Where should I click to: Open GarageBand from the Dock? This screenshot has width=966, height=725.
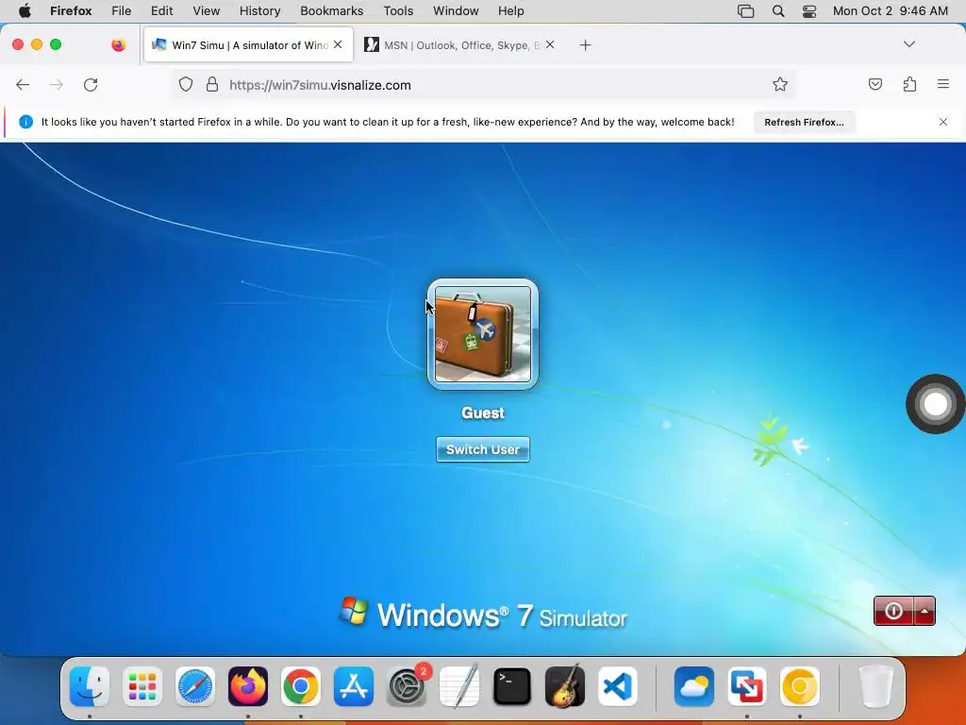pos(565,686)
